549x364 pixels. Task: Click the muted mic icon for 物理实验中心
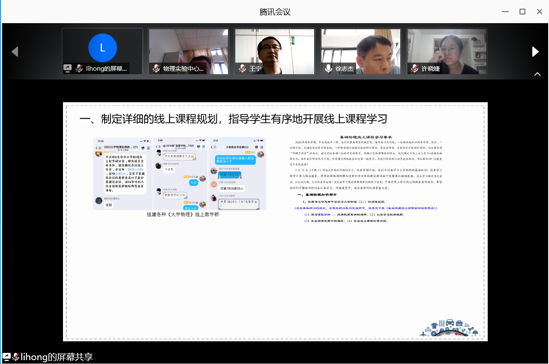[x=156, y=68]
